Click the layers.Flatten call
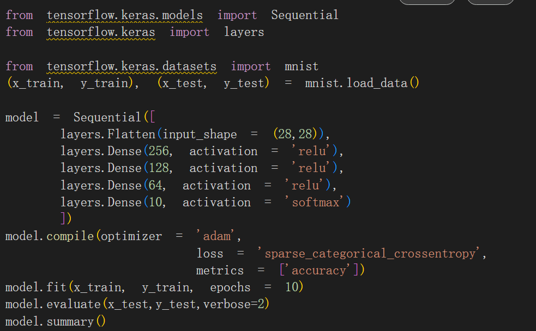Screen dimensions: 536x331 coord(107,134)
